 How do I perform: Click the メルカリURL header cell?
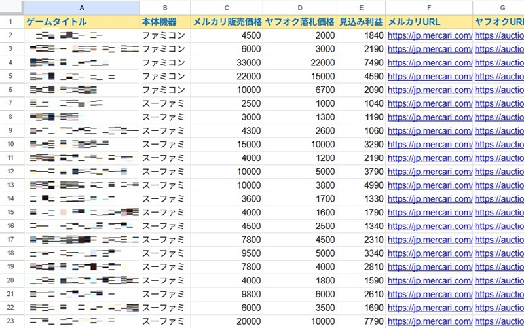pos(429,22)
